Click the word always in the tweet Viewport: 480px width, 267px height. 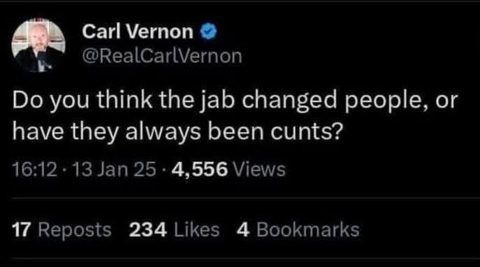163,133
